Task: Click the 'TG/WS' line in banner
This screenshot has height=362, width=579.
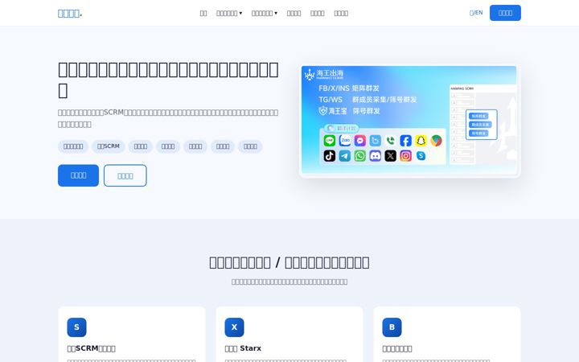Action: point(368,100)
